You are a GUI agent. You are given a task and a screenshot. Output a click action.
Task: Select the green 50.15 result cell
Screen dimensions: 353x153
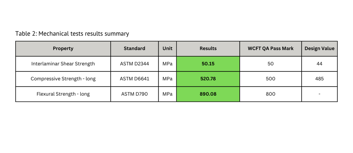click(208, 64)
